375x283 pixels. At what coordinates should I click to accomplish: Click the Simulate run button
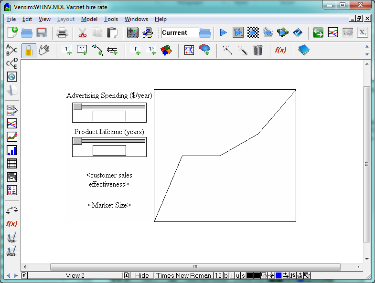223,33
